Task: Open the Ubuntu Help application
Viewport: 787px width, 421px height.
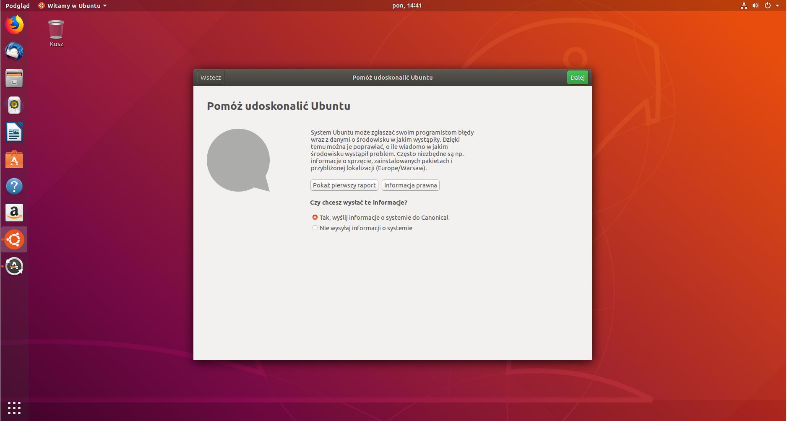Action: pos(14,186)
